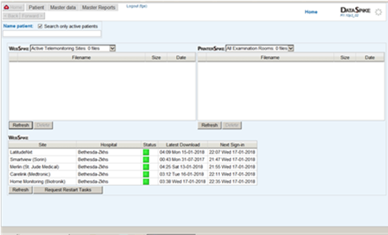Click Request Restart Tasks button
The height and width of the screenshot is (235, 388).
(68, 190)
